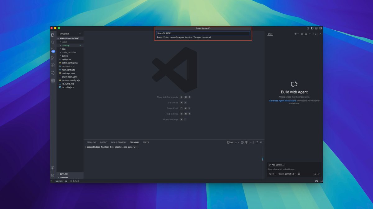Show chat history clock icon
The height and width of the screenshot is (209, 373).
pyautogui.click(x=302, y=34)
